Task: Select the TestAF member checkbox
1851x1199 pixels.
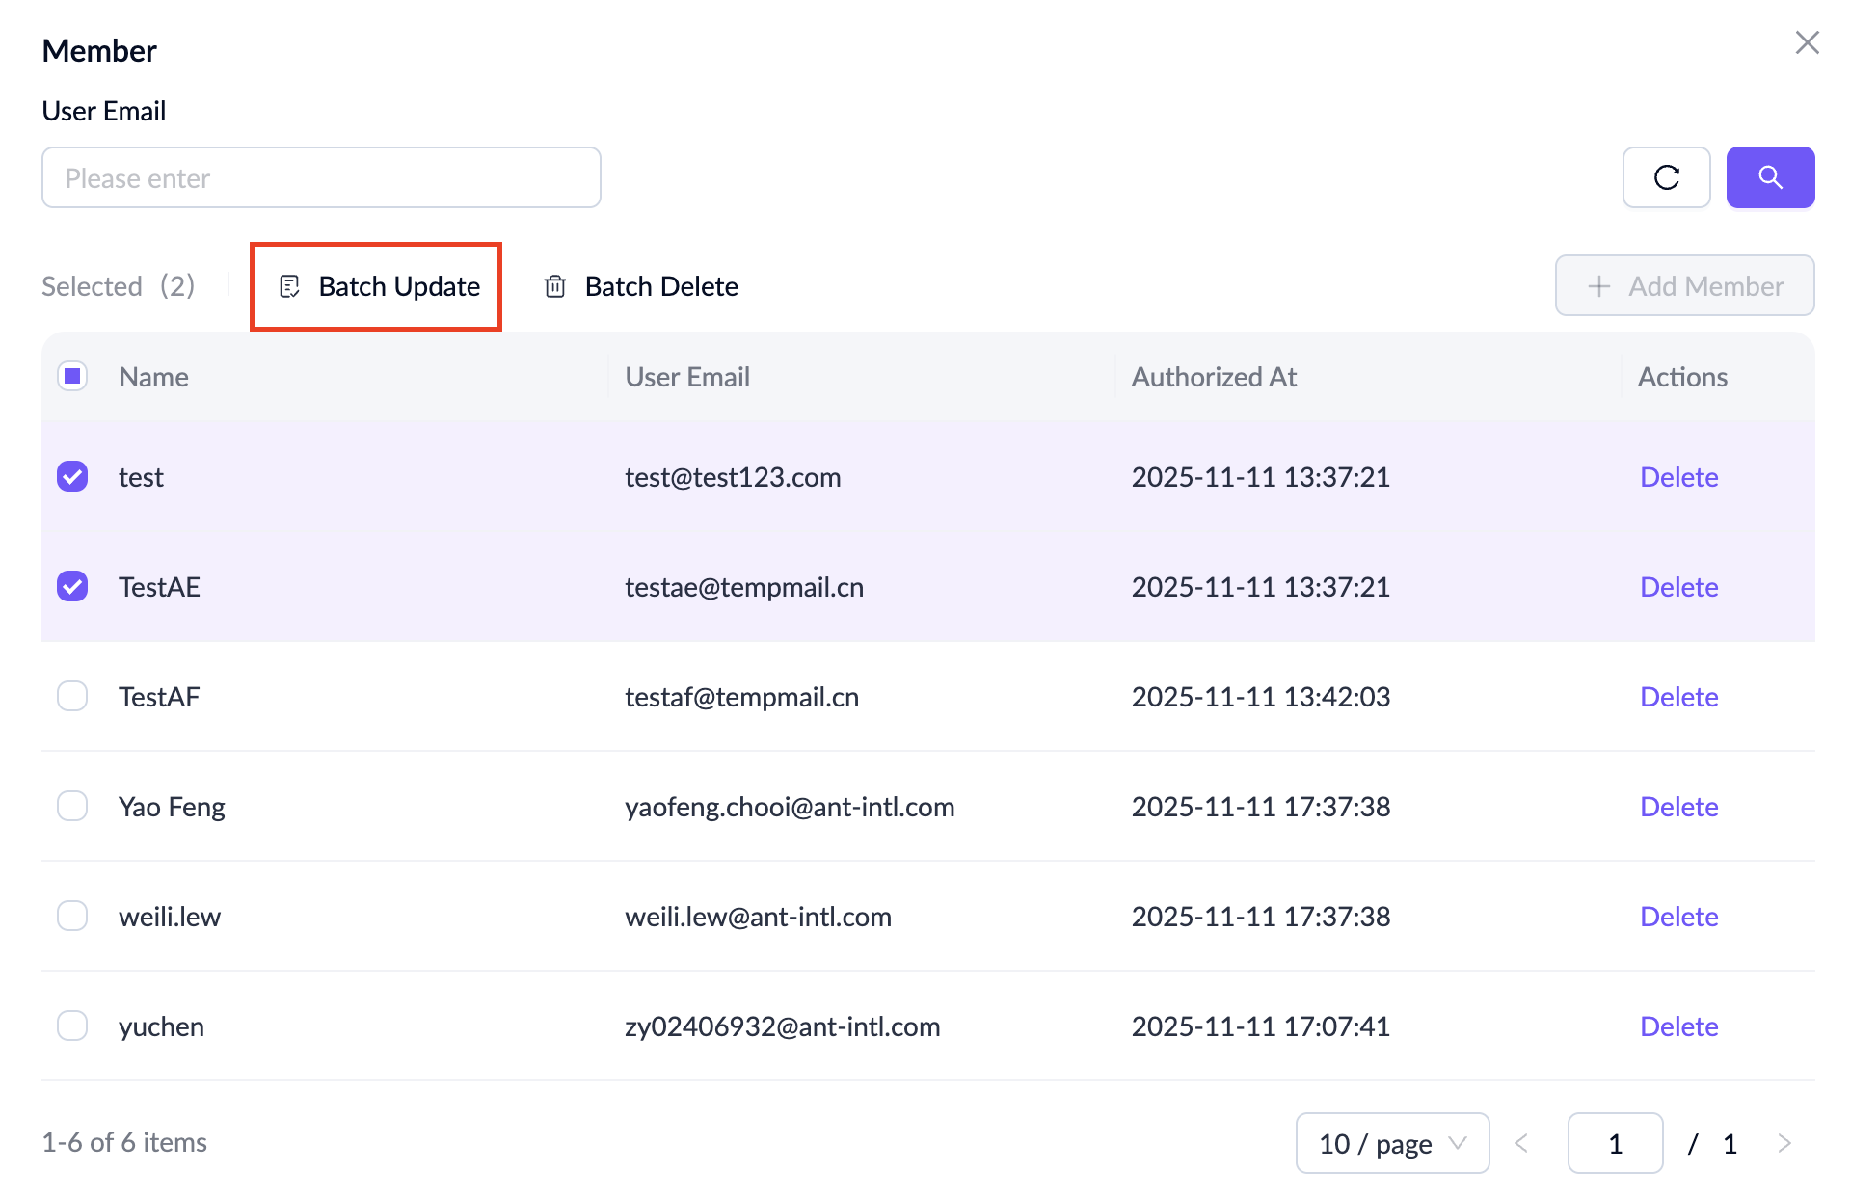Action: click(x=72, y=696)
